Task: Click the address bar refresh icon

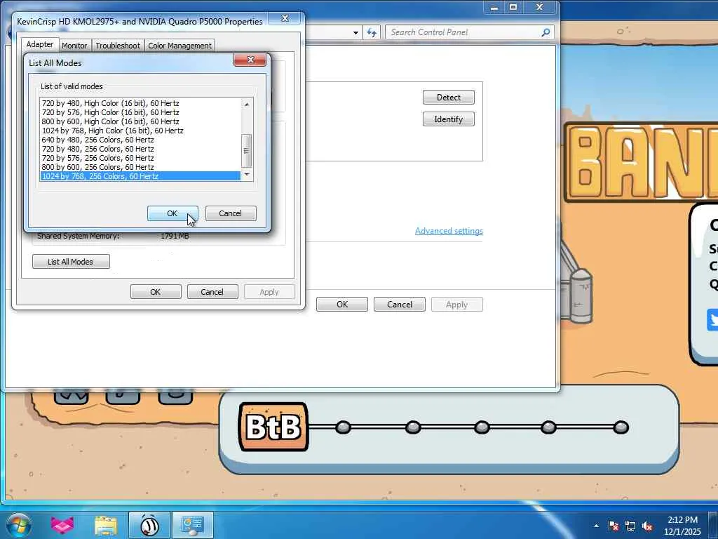Action: (372, 32)
